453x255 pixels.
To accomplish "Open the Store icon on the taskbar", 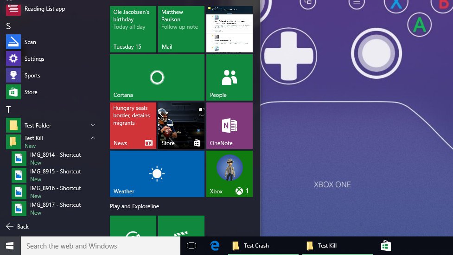I will [x=386, y=246].
